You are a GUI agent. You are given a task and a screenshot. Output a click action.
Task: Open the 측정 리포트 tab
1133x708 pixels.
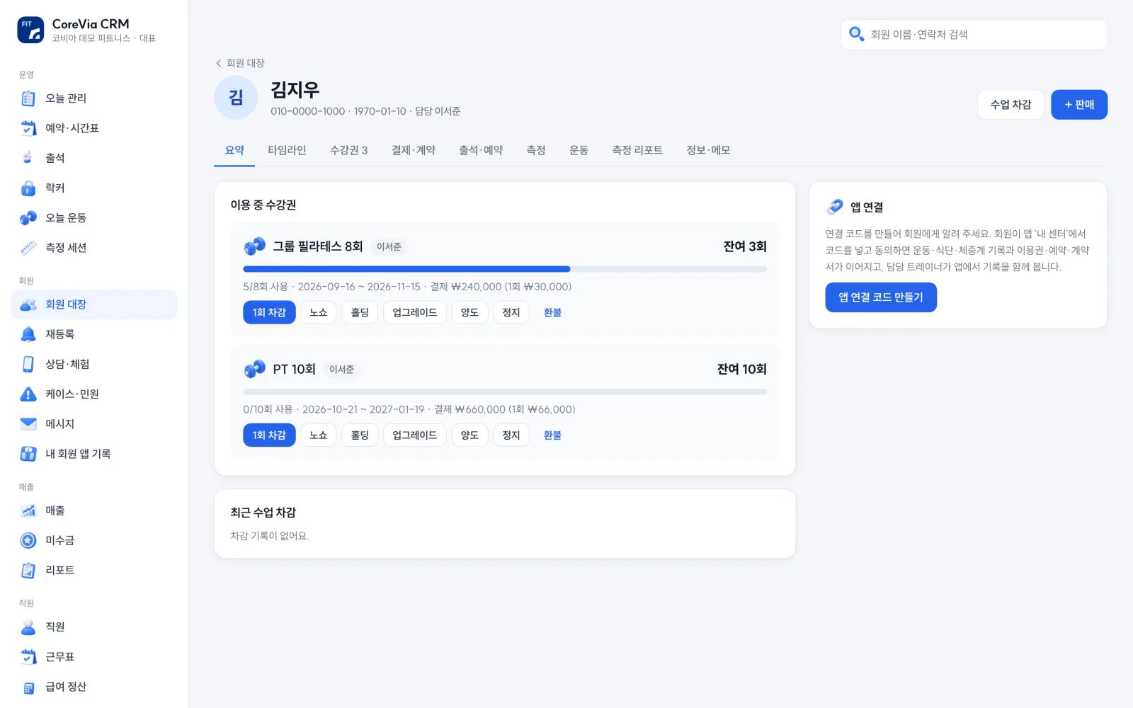point(637,150)
